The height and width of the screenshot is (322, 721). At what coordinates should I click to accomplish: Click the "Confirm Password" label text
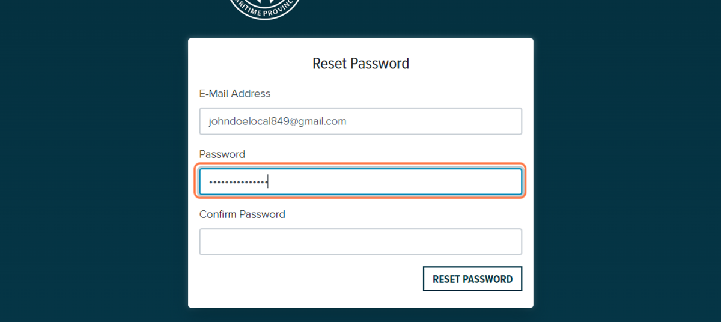click(x=242, y=214)
